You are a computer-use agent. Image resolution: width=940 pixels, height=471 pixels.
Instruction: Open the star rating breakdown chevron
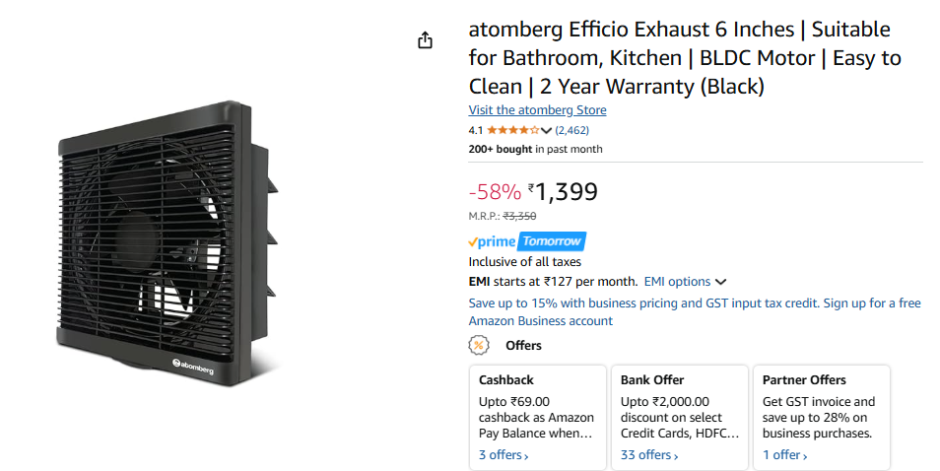tap(546, 131)
